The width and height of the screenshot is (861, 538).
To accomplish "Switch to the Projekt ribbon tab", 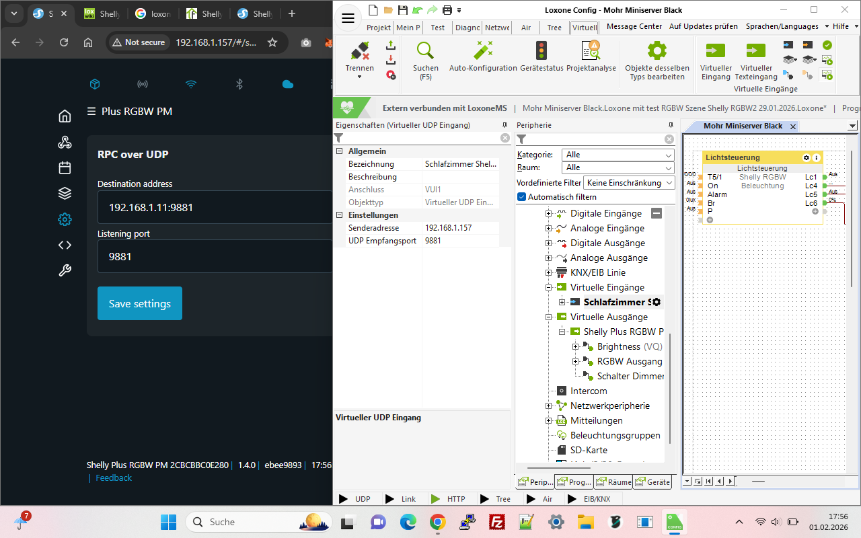I will [379, 28].
